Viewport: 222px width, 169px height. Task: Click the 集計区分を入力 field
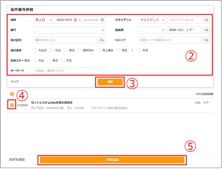click(x=65, y=40)
